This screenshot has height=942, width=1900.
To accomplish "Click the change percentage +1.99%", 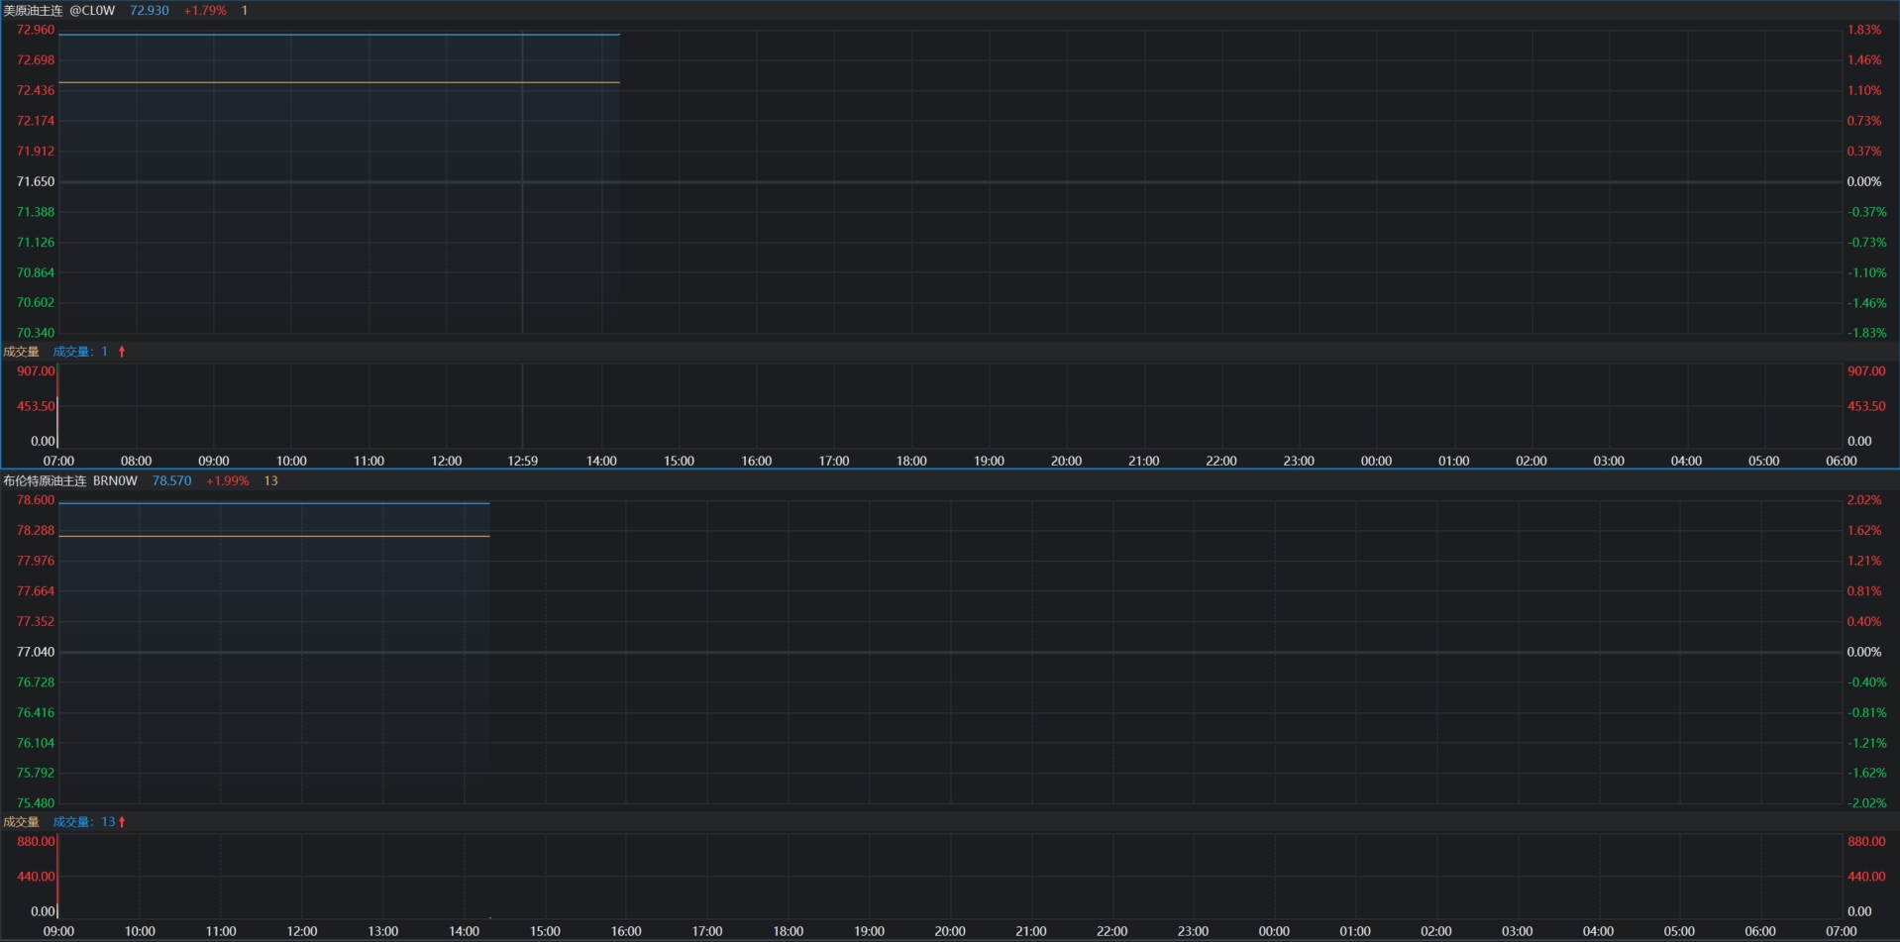I will point(228,480).
